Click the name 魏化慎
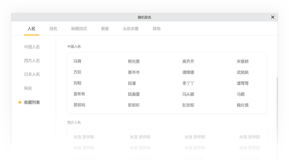 242,105
